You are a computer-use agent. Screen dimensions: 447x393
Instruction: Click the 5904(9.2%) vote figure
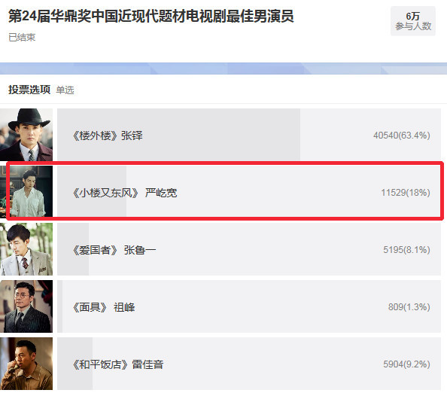click(406, 364)
